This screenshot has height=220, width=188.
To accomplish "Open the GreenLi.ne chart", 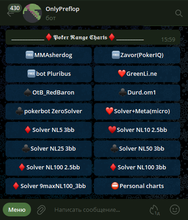I will (x=137, y=74).
